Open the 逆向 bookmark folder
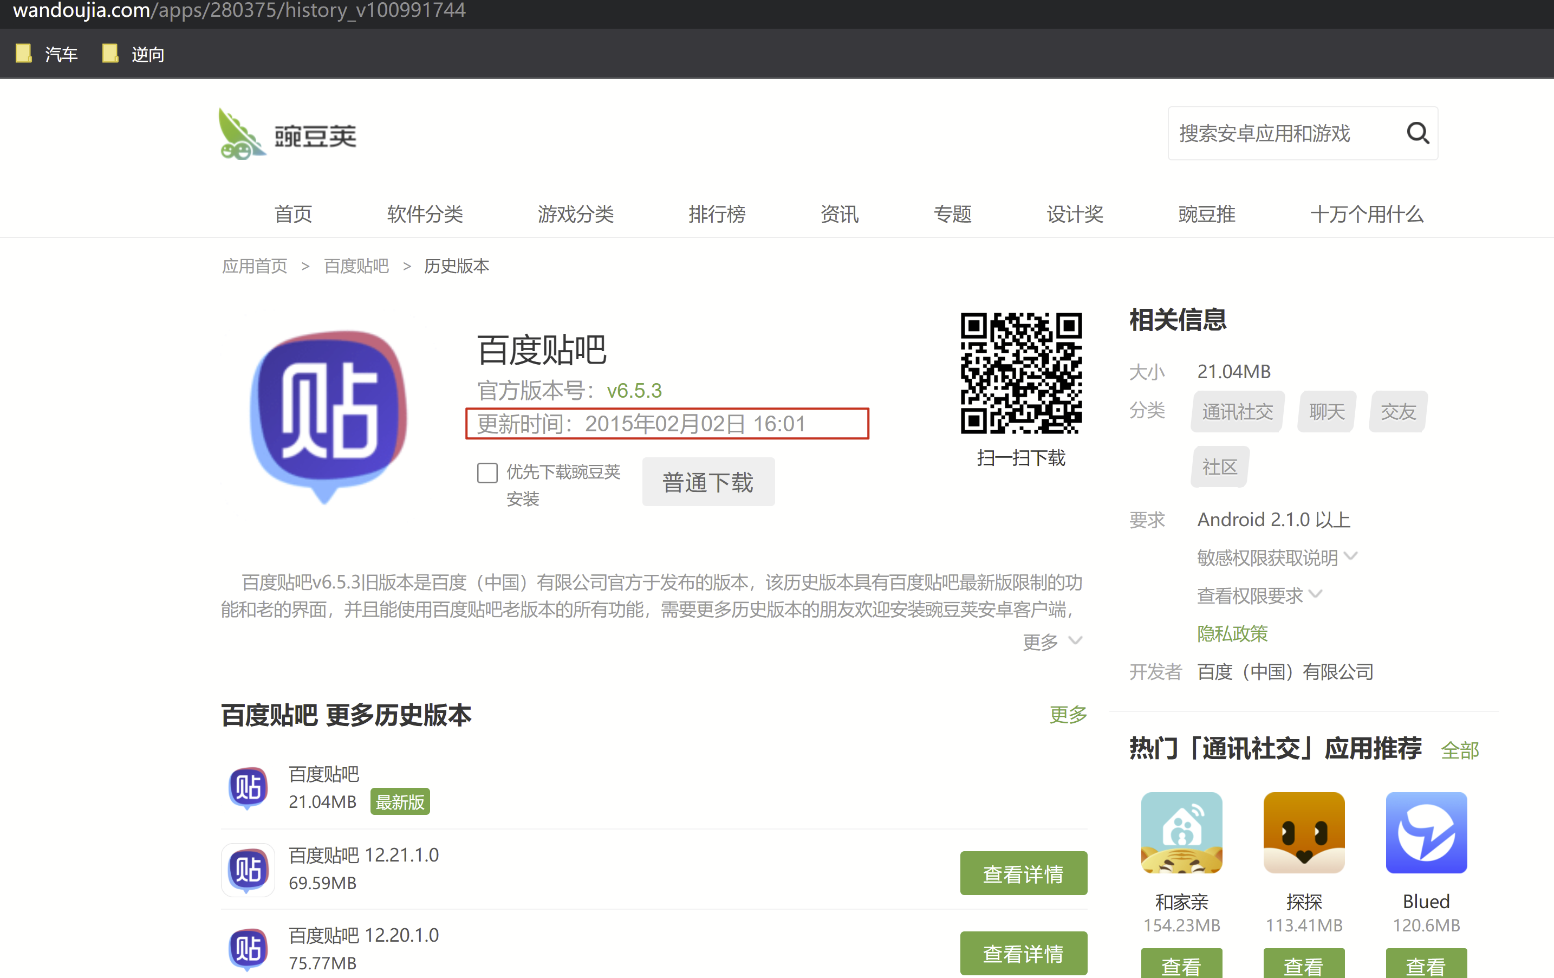Image resolution: width=1554 pixels, height=978 pixels. tap(134, 54)
